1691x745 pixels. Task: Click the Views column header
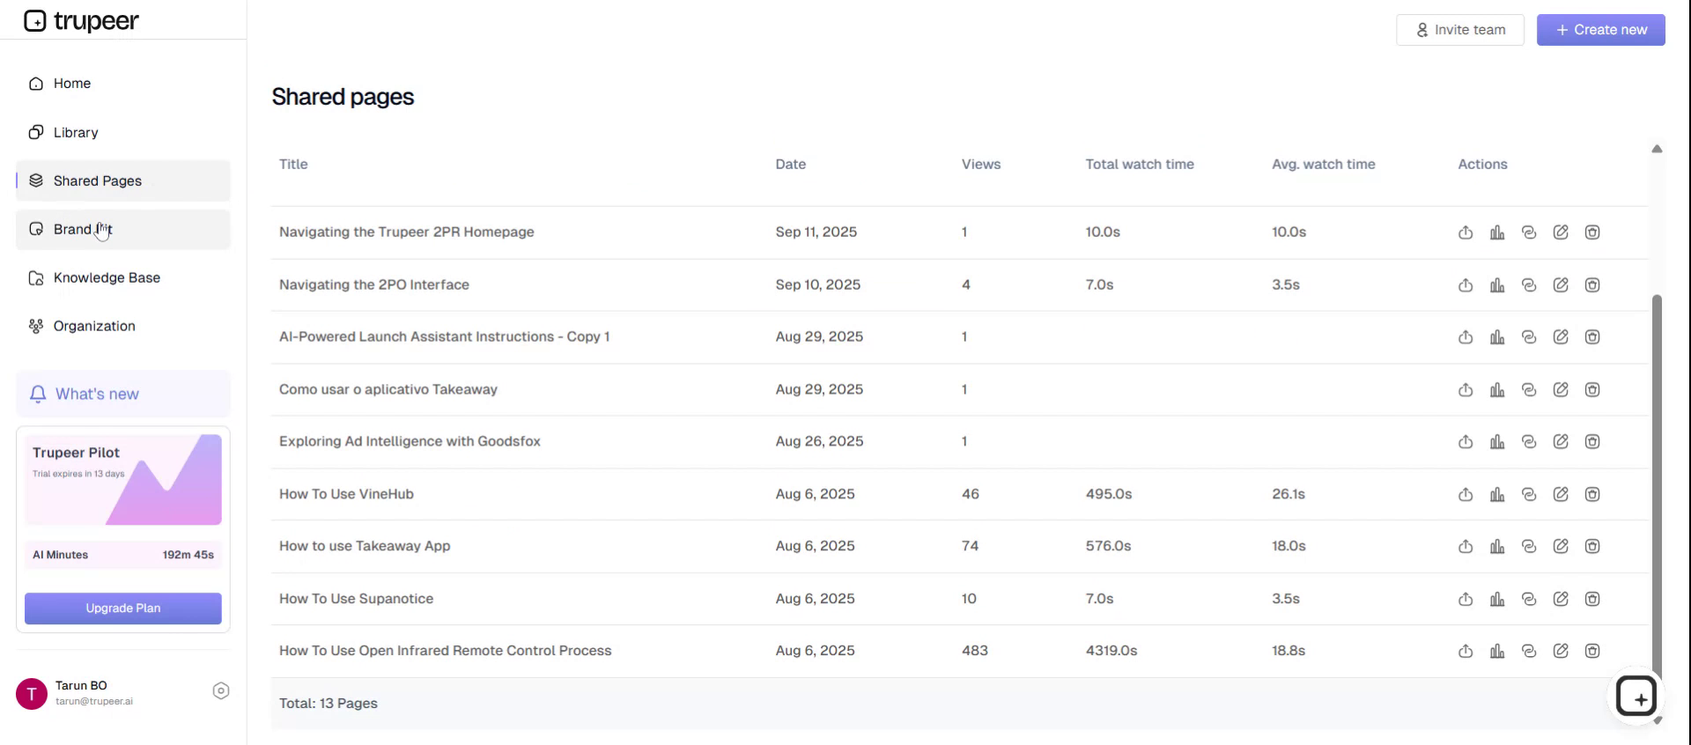coord(981,165)
